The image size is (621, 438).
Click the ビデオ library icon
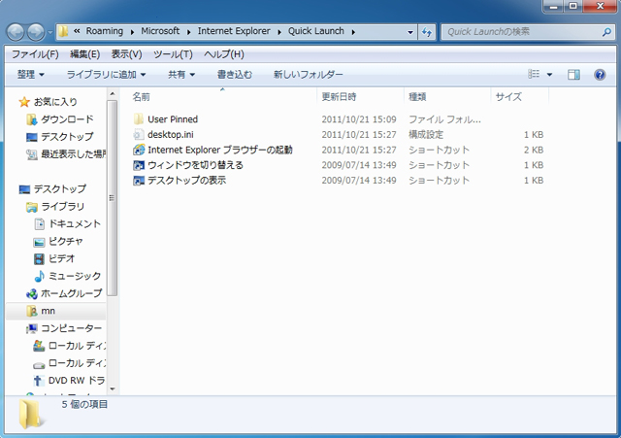coord(39,259)
